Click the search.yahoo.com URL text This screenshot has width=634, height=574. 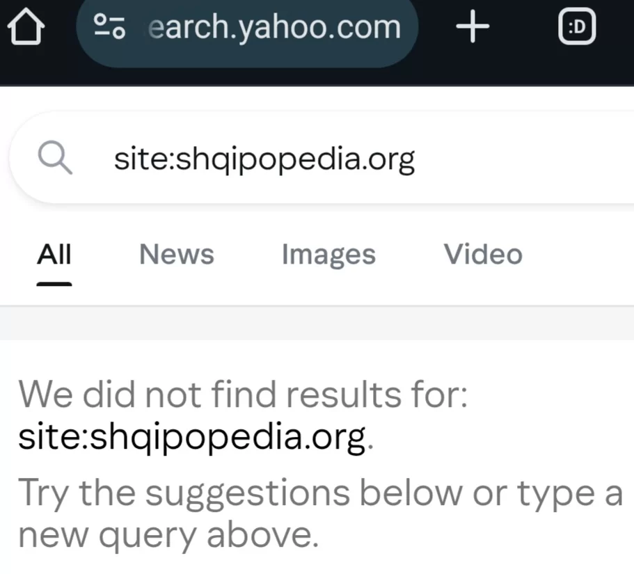coord(275,27)
